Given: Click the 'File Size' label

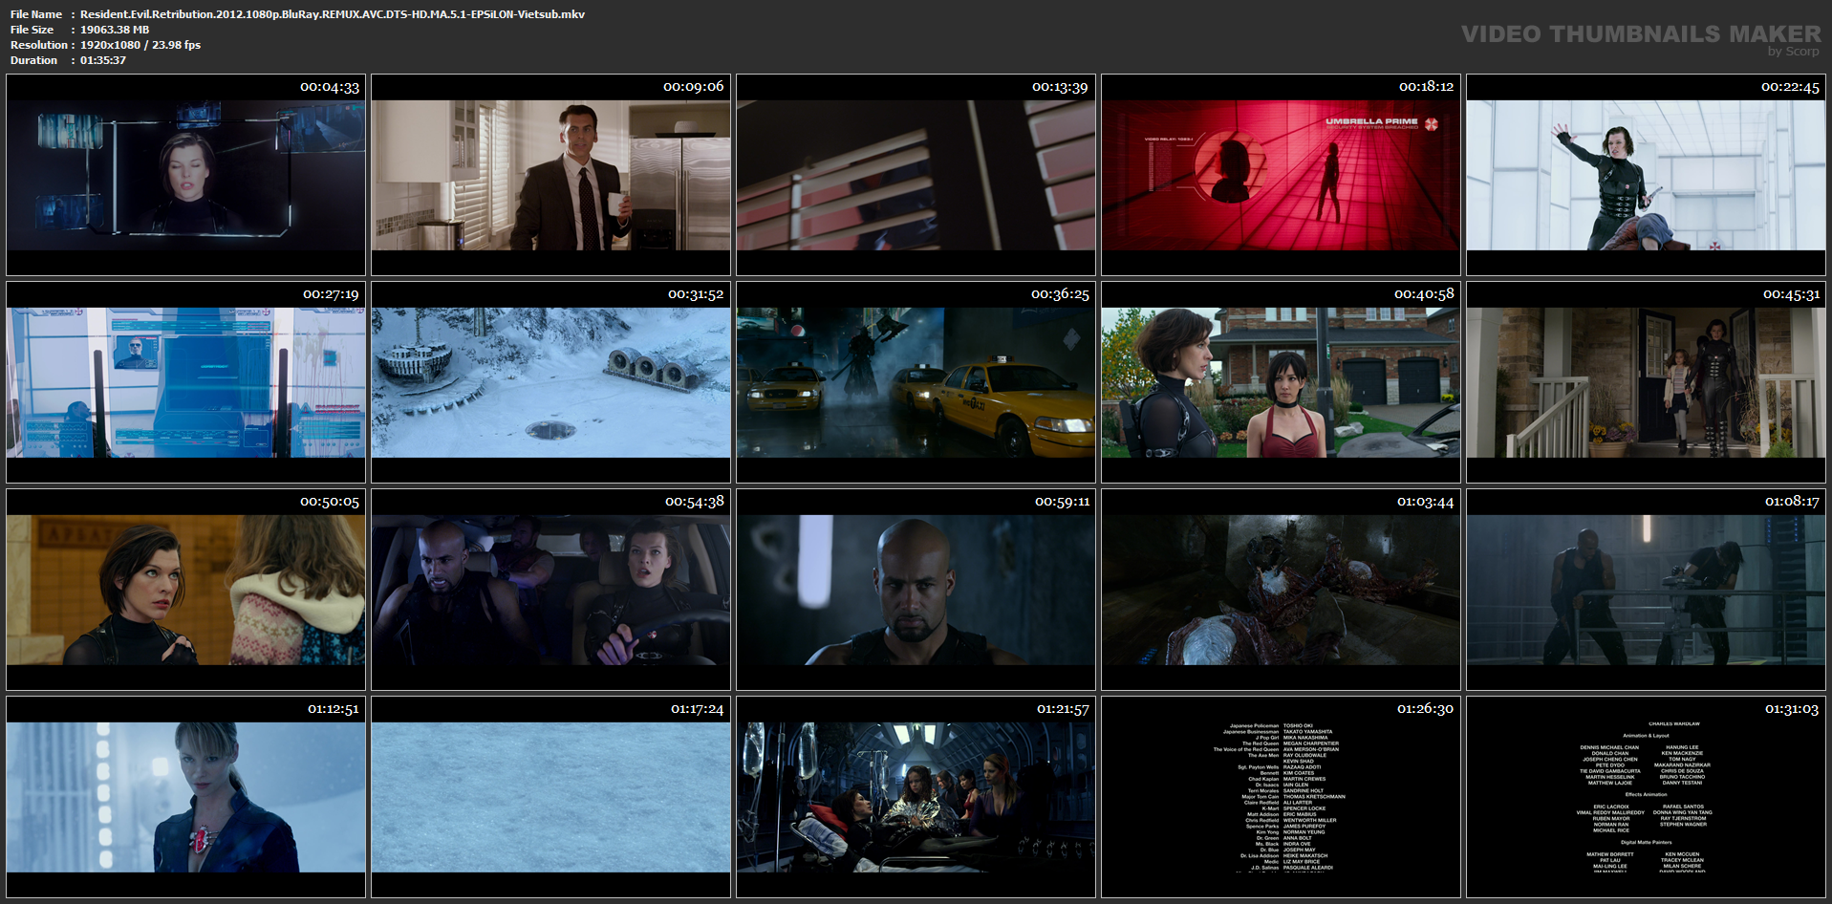Looking at the screenshot, I should pyautogui.click(x=32, y=30).
